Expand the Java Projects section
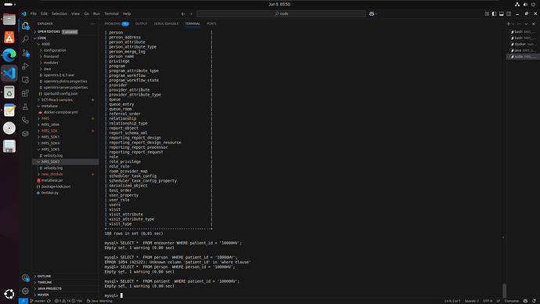 tap(49, 288)
